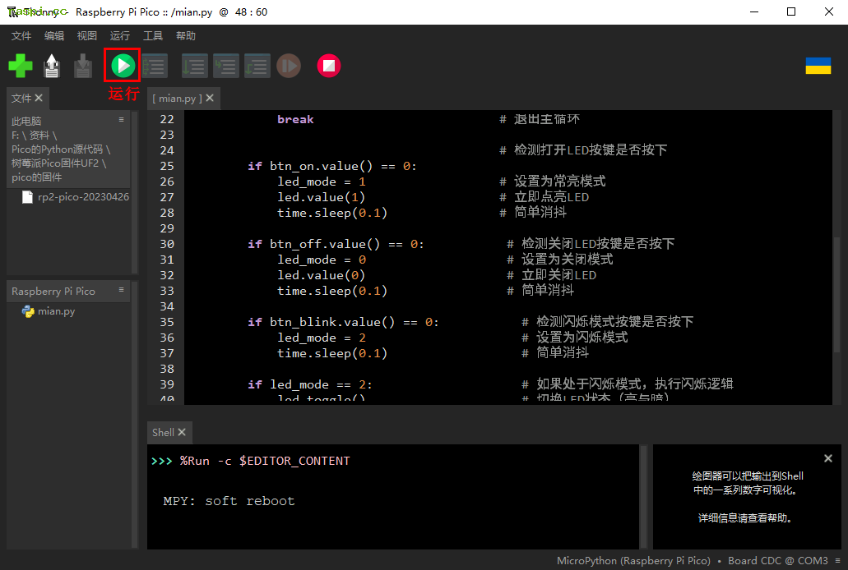Run the current script with green play button
The image size is (848, 570).
point(123,65)
